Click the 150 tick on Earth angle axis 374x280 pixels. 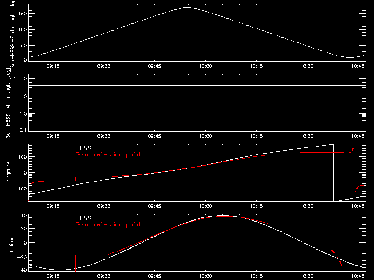coord(22,14)
